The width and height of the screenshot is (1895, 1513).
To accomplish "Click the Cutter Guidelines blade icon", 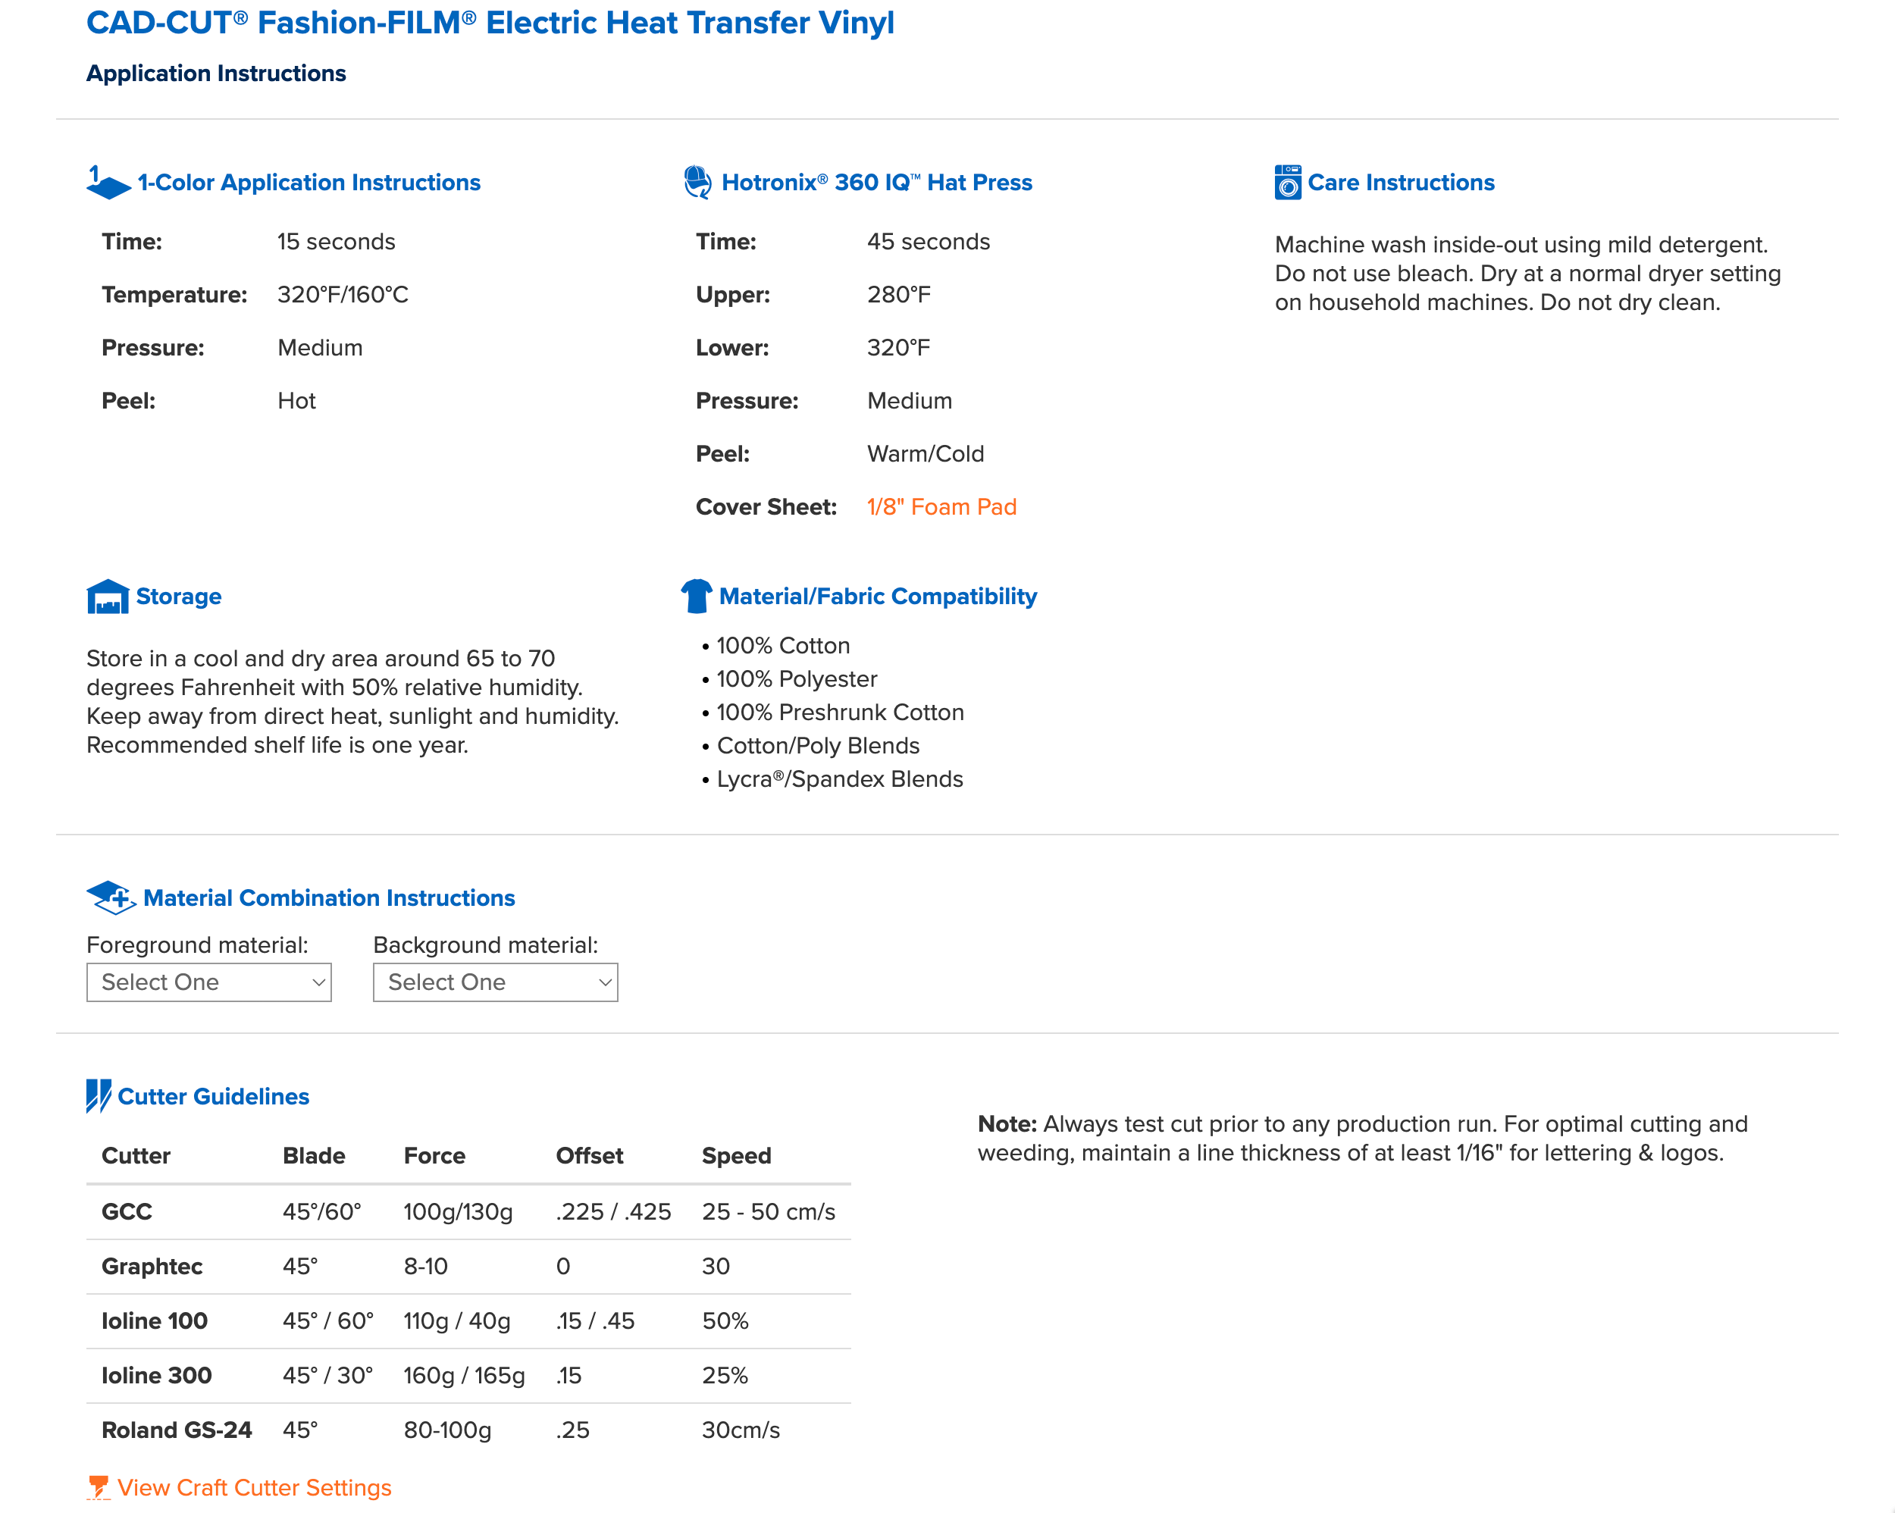I will (x=99, y=1096).
